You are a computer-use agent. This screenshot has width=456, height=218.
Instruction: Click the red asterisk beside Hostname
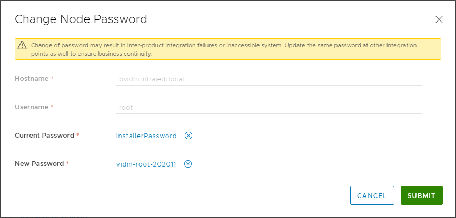52,78
